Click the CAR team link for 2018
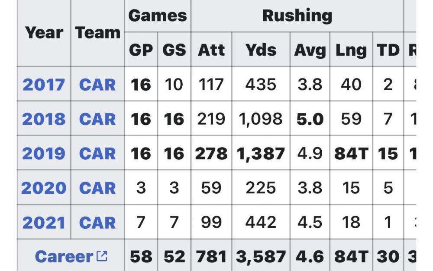This screenshot has height=271, width=433. pos(97,119)
